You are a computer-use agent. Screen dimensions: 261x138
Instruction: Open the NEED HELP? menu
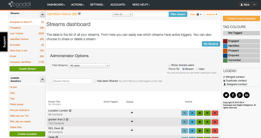pos(141,5)
